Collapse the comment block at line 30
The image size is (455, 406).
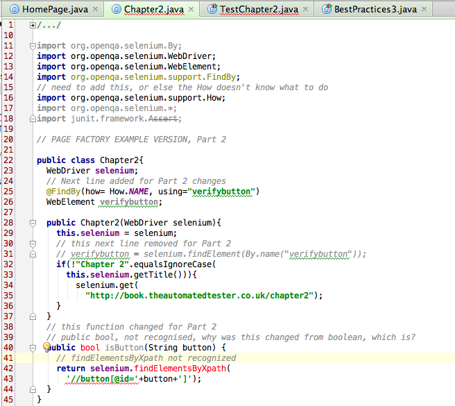tap(33, 244)
